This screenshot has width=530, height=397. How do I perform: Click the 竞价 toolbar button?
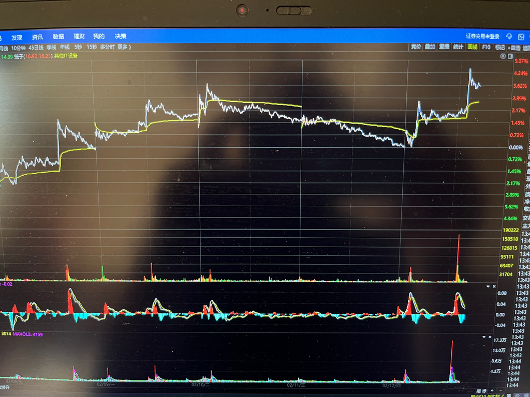(416, 47)
